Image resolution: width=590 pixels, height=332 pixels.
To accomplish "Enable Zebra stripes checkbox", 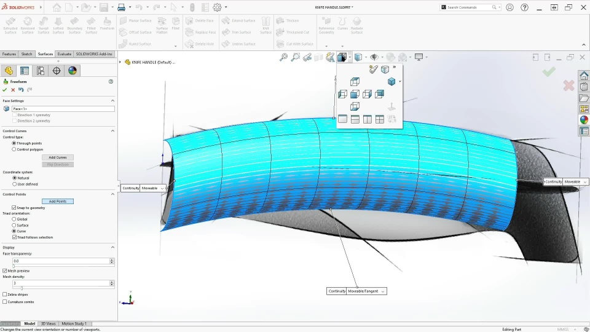I will pos(4,294).
